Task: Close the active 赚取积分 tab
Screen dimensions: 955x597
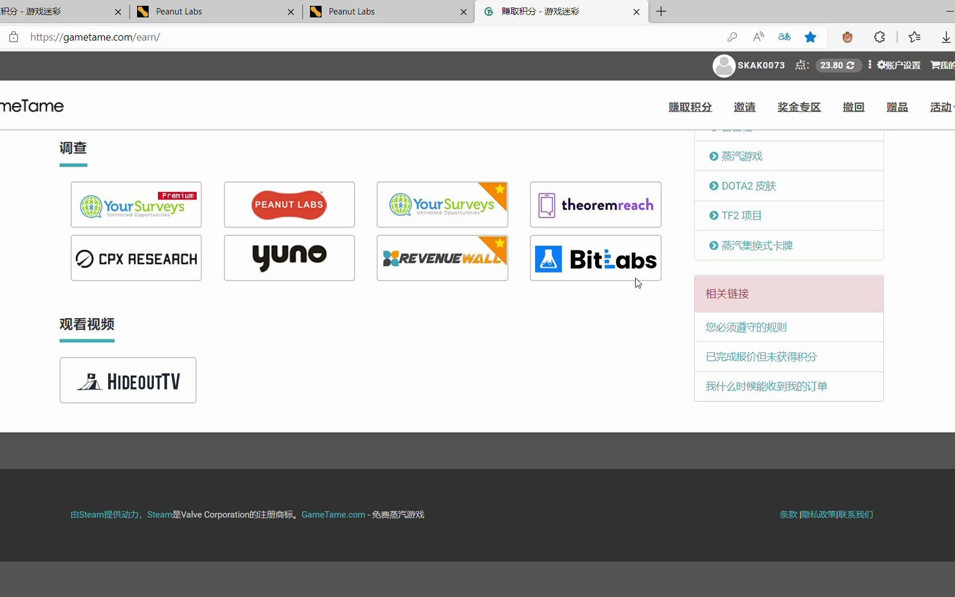Action: (x=636, y=12)
